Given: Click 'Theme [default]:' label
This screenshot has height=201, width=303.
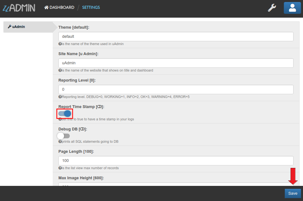Looking at the screenshot, I should point(74,27).
